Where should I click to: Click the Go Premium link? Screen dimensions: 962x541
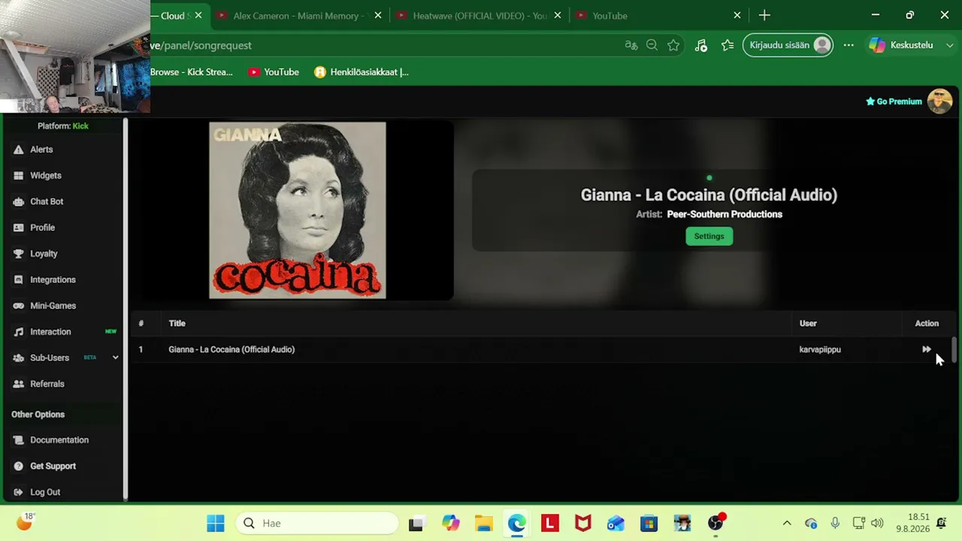pos(894,101)
